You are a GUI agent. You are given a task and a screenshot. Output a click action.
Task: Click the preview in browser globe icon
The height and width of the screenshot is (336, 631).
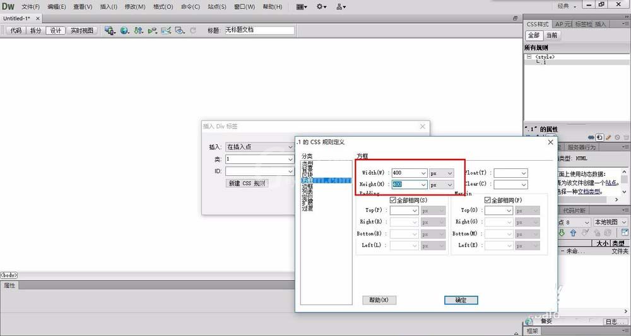125,30
